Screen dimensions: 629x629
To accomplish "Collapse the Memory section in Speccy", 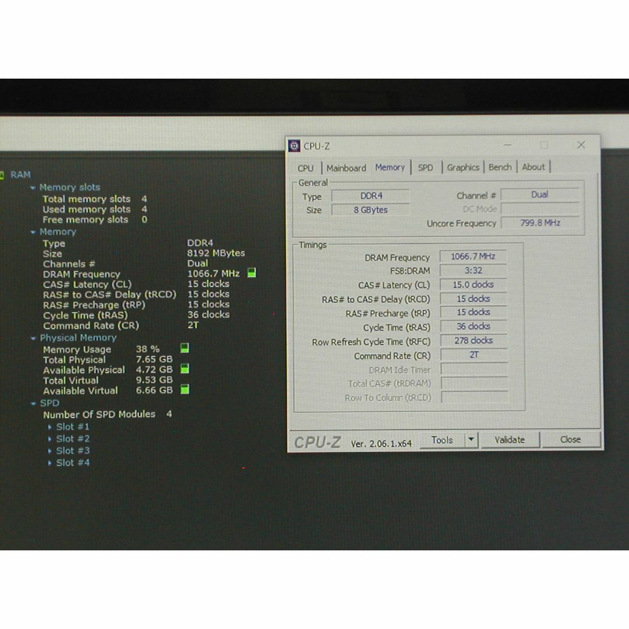I will [33, 232].
